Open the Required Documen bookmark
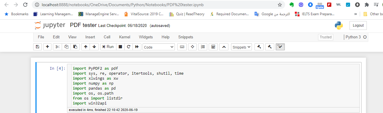The image size is (383, 113). (230, 14)
